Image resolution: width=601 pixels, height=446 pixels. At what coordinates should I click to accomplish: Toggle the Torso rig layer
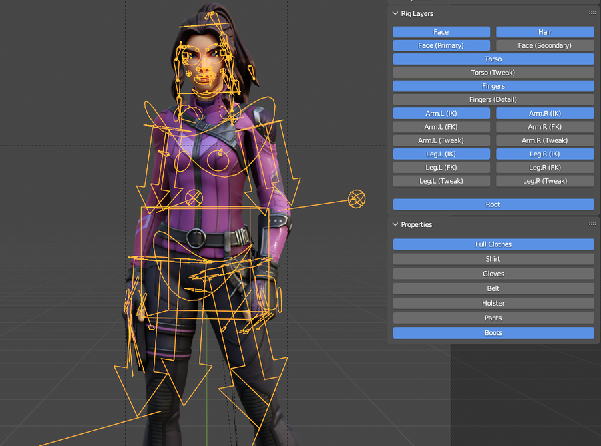point(493,59)
